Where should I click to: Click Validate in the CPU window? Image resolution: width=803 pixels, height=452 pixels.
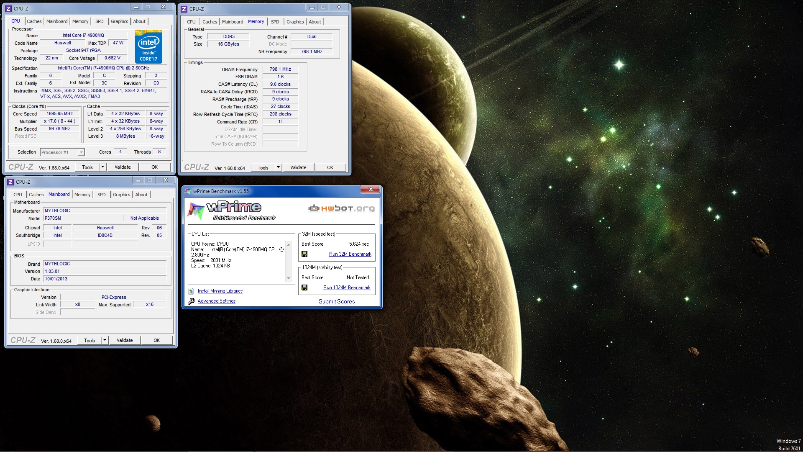(123, 167)
